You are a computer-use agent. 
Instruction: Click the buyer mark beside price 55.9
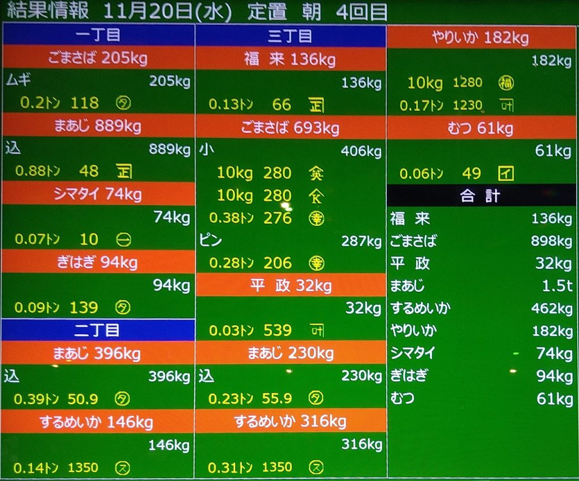pyautogui.click(x=316, y=399)
